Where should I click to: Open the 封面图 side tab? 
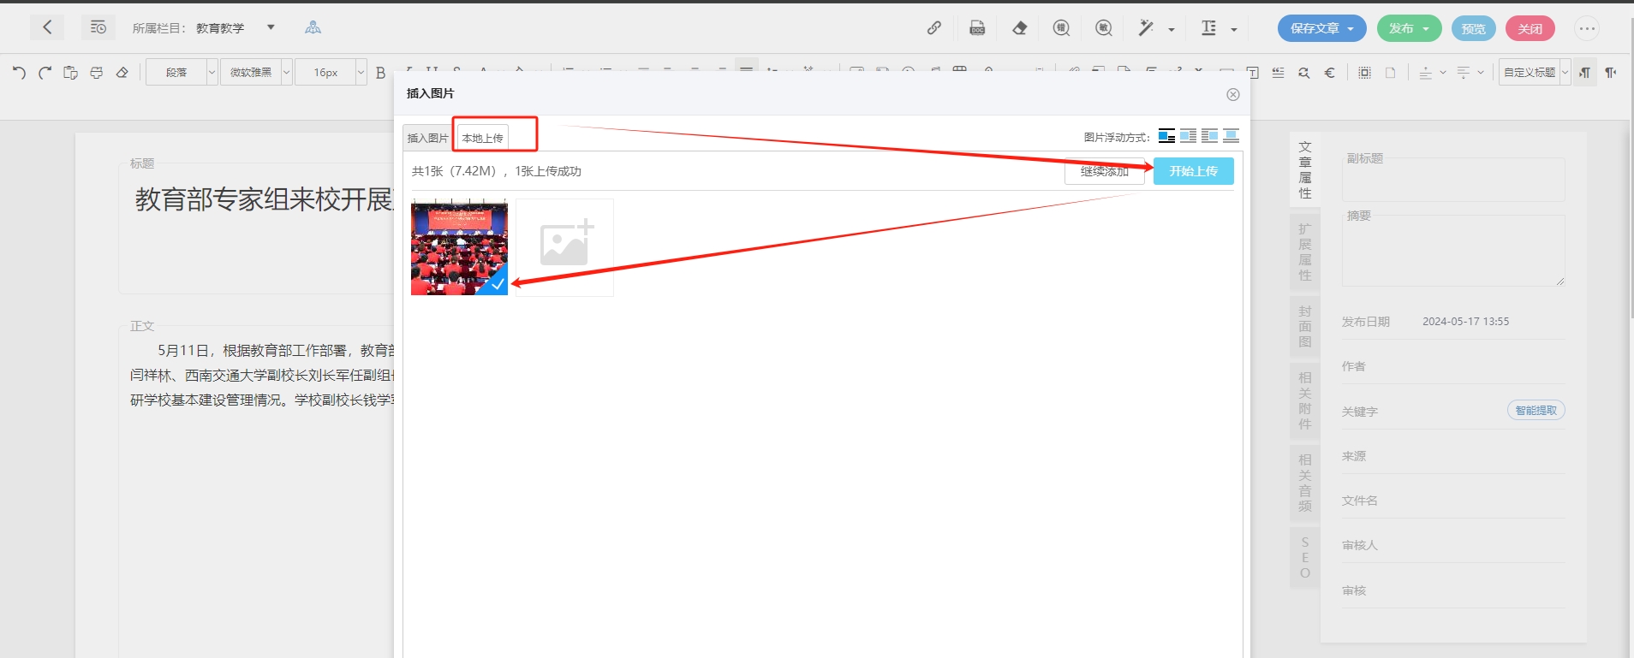click(1304, 326)
